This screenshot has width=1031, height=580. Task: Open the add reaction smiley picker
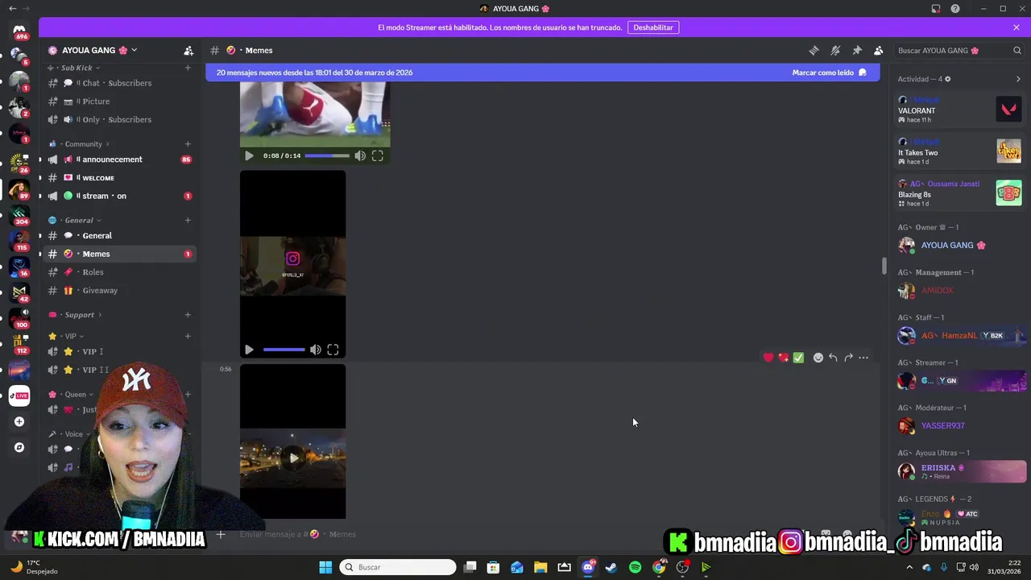[x=818, y=358]
